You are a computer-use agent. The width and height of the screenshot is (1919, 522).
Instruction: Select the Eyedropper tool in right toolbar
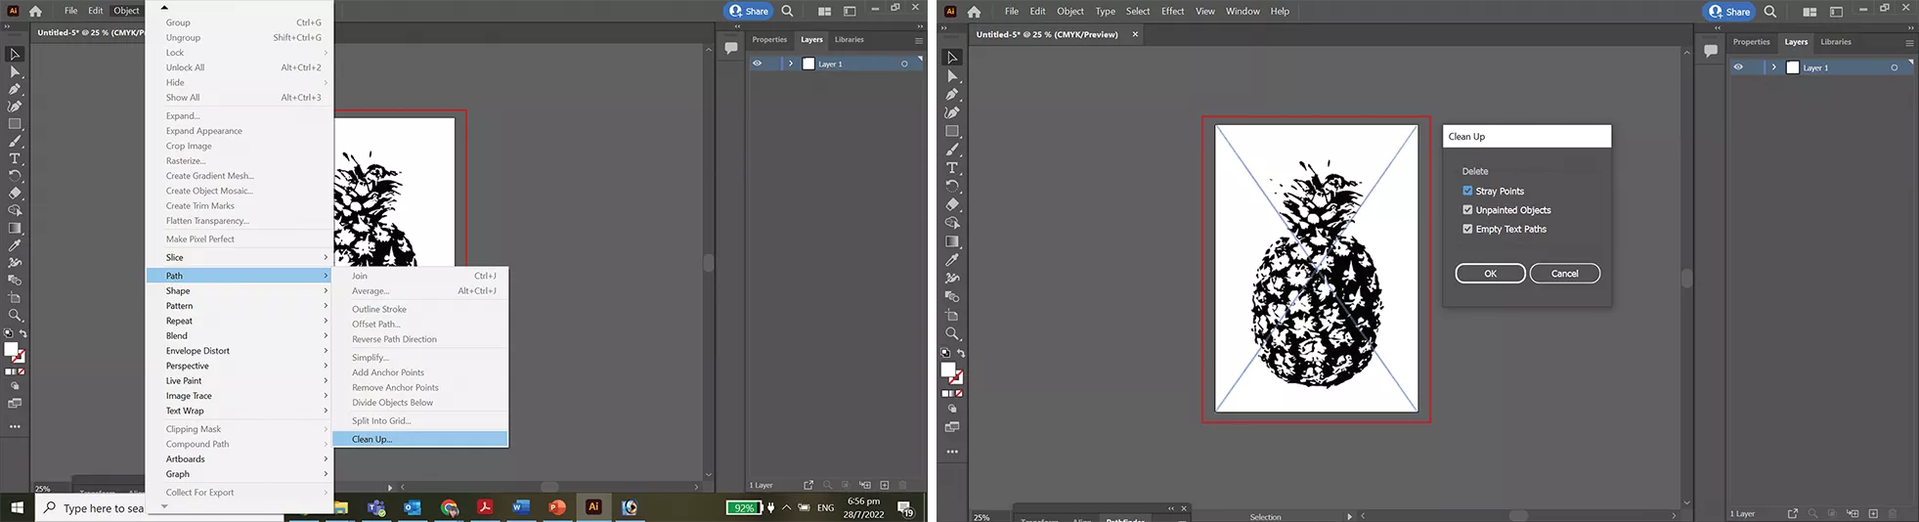coord(951,260)
